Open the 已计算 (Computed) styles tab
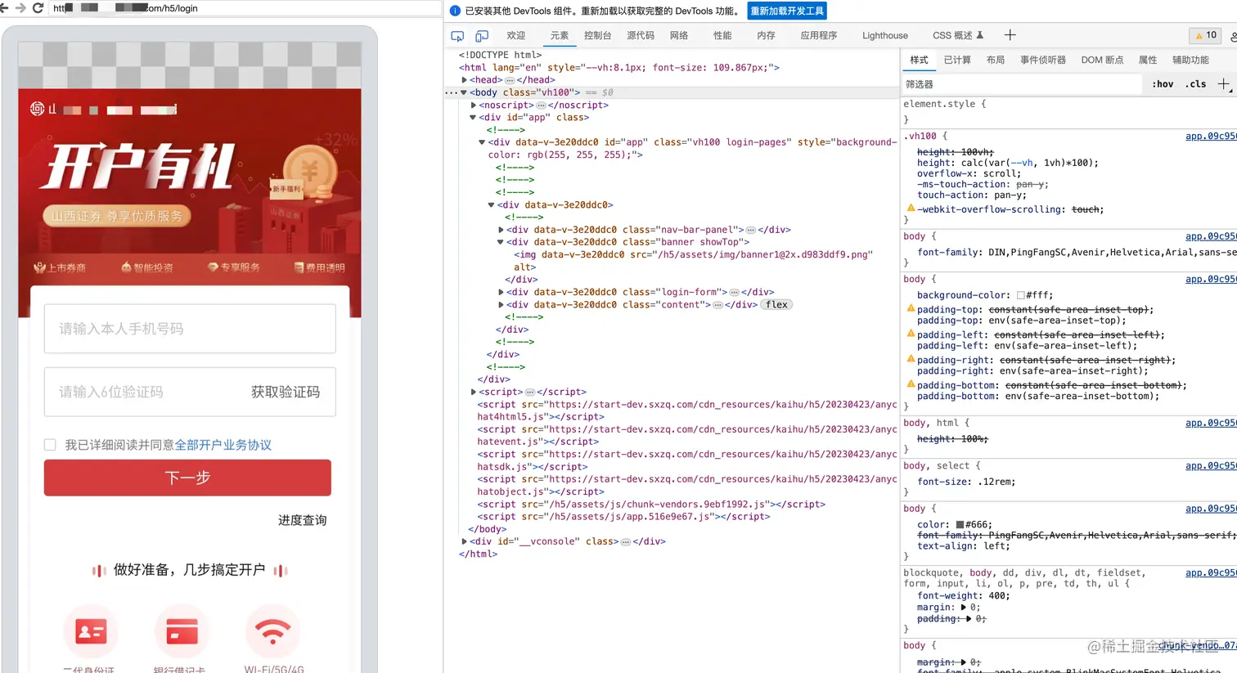The height and width of the screenshot is (673, 1237). click(x=957, y=60)
